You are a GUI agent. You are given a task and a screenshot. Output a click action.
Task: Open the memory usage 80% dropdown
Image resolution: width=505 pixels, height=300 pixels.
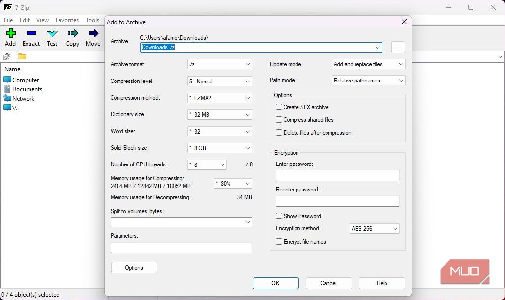[233, 184]
